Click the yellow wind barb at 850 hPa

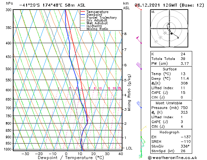[143, 128]
